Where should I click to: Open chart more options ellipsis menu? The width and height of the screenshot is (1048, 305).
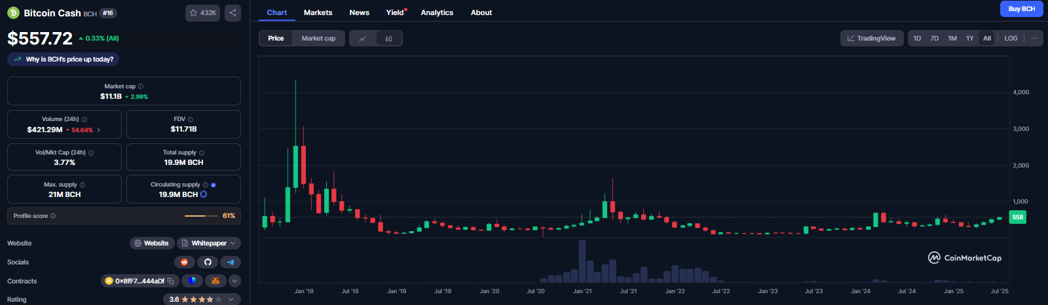click(1034, 39)
